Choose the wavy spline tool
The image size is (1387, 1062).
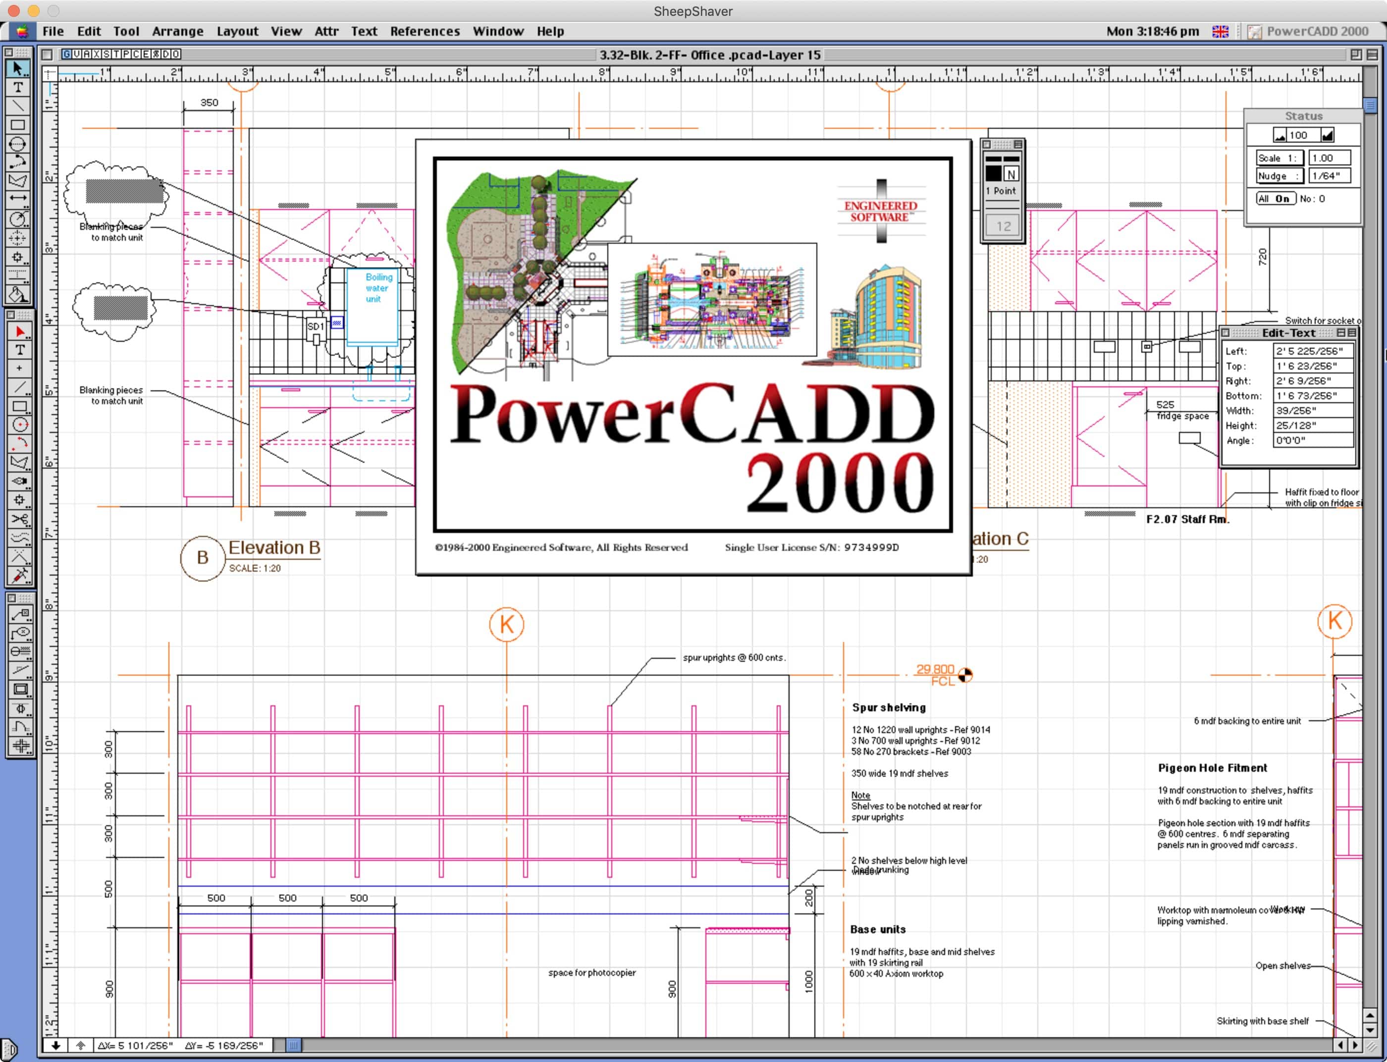click(20, 538)
